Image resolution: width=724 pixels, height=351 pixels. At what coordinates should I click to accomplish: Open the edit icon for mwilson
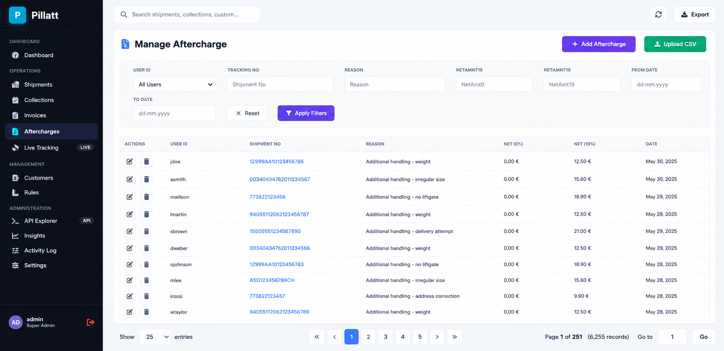point(129,197)
